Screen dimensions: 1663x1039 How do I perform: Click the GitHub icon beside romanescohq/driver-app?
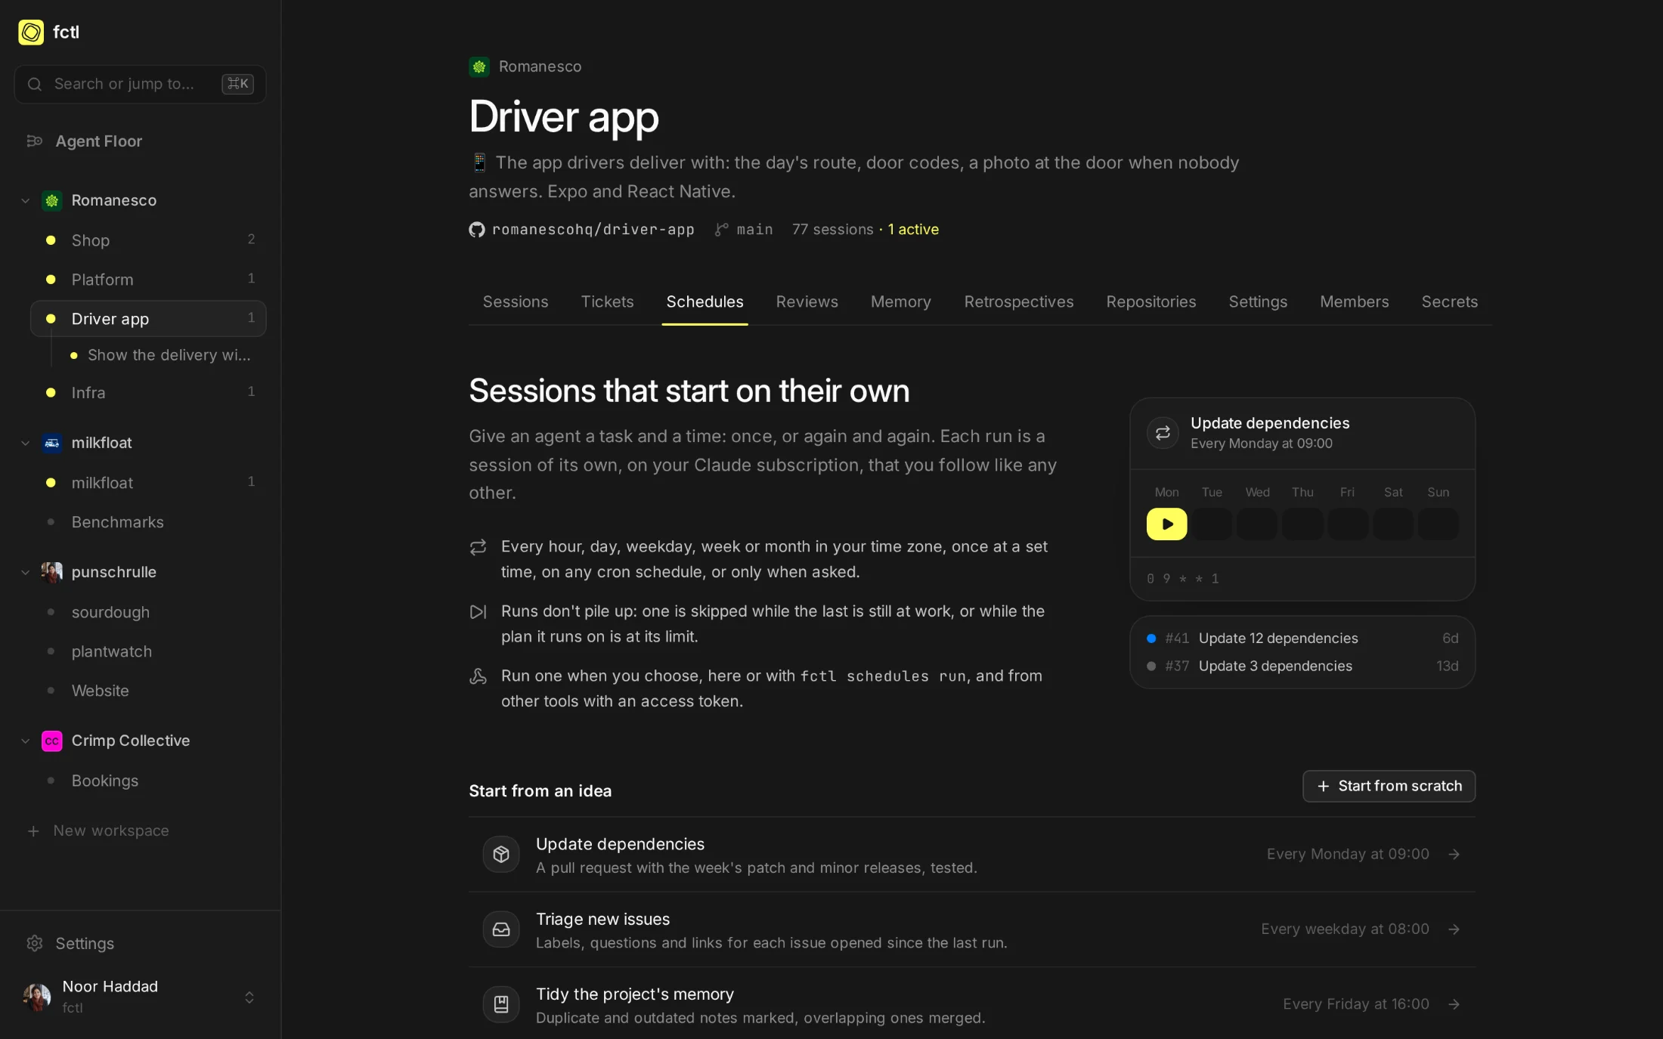coord(476,229)
